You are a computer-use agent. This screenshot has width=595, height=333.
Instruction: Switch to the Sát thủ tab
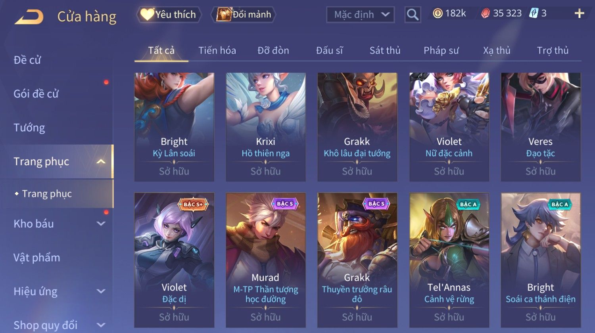click(385, 50)
